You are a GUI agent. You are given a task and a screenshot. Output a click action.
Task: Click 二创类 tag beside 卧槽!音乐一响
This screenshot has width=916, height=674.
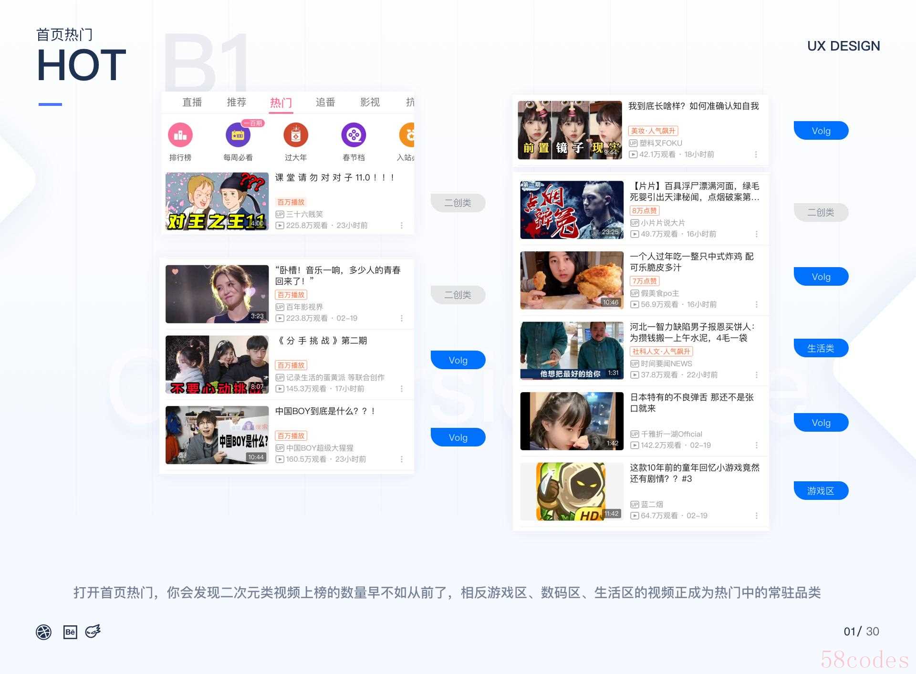pyautogui.click(x=458, y=295)
